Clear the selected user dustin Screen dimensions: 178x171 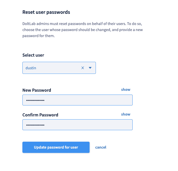(x=83, y=68)
